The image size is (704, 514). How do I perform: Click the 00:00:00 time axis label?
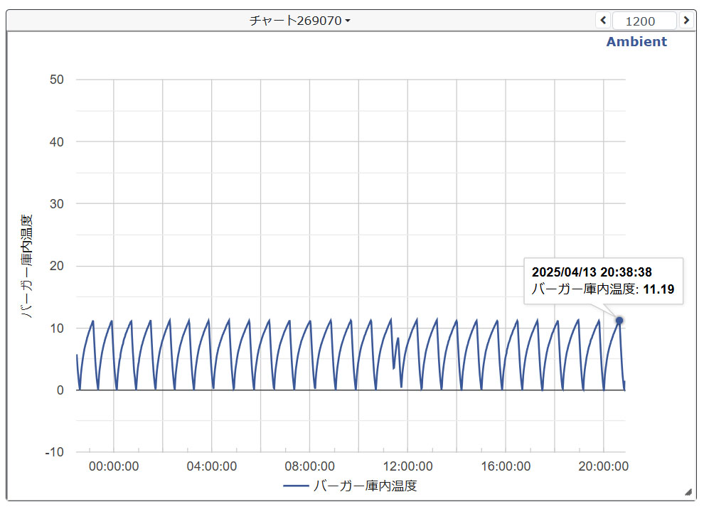click(x=114, y=466)
